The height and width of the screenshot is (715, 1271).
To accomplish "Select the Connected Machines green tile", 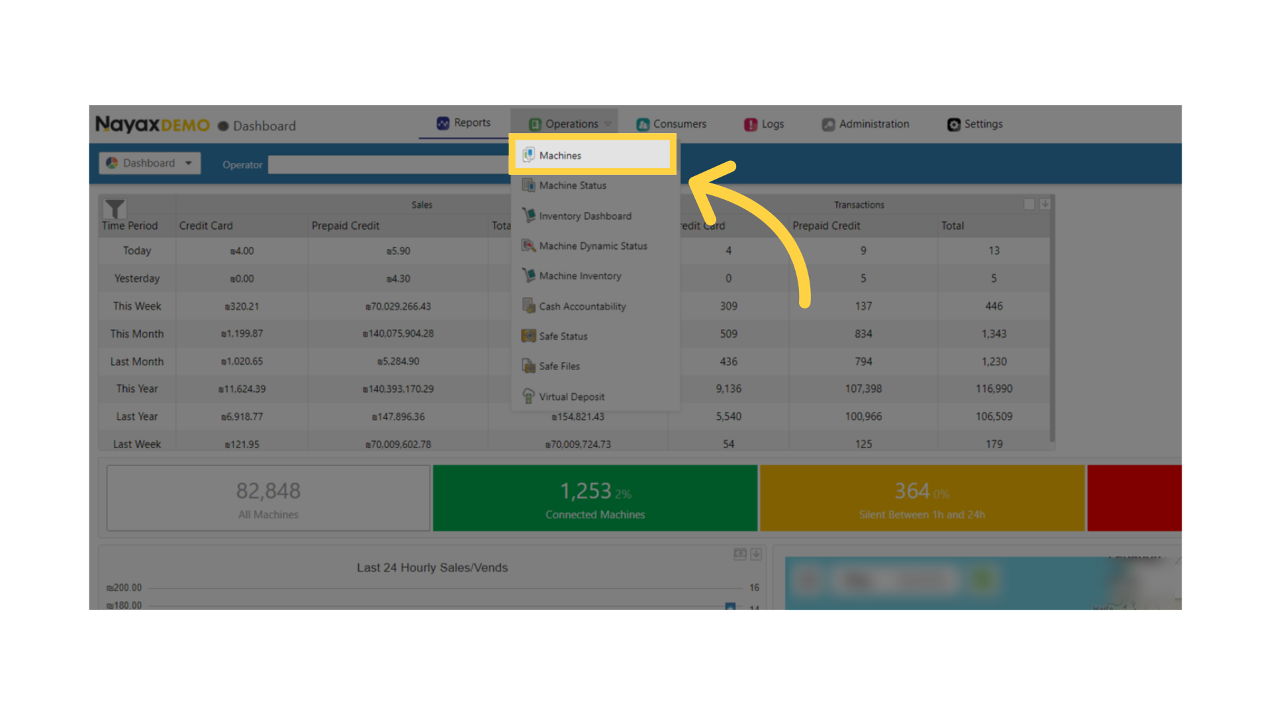I will point(595,498).
